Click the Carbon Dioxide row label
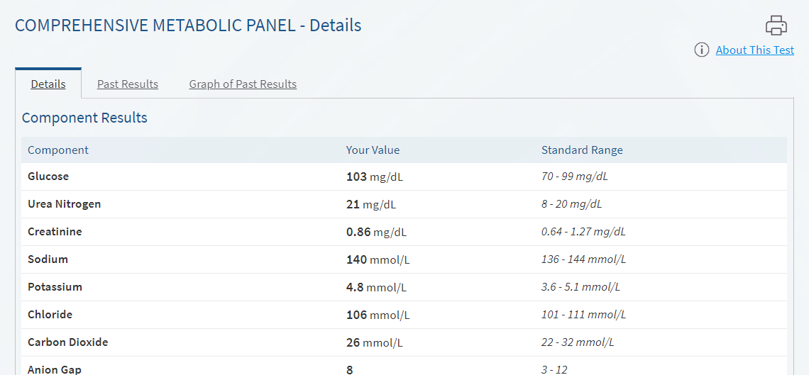Screen dimensions: 809x375 (x=67, y=342)
